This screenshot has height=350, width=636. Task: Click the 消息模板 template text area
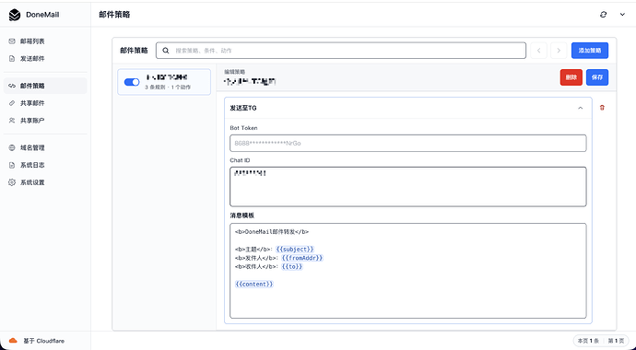pos(408,271)
